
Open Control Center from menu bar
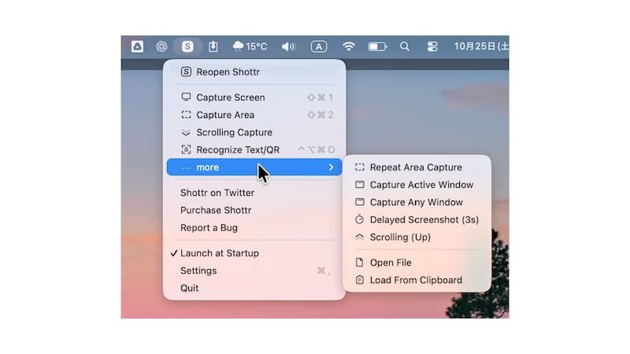(432, 46)
